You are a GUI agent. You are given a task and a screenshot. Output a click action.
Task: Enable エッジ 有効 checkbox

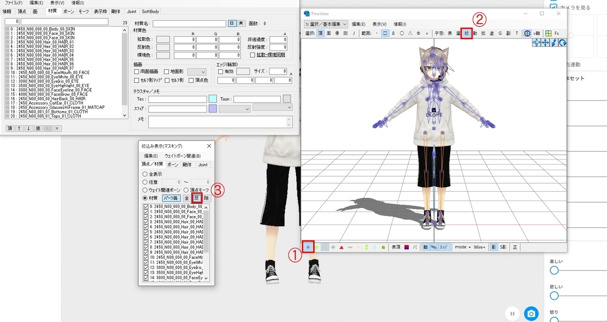(221, 72)
